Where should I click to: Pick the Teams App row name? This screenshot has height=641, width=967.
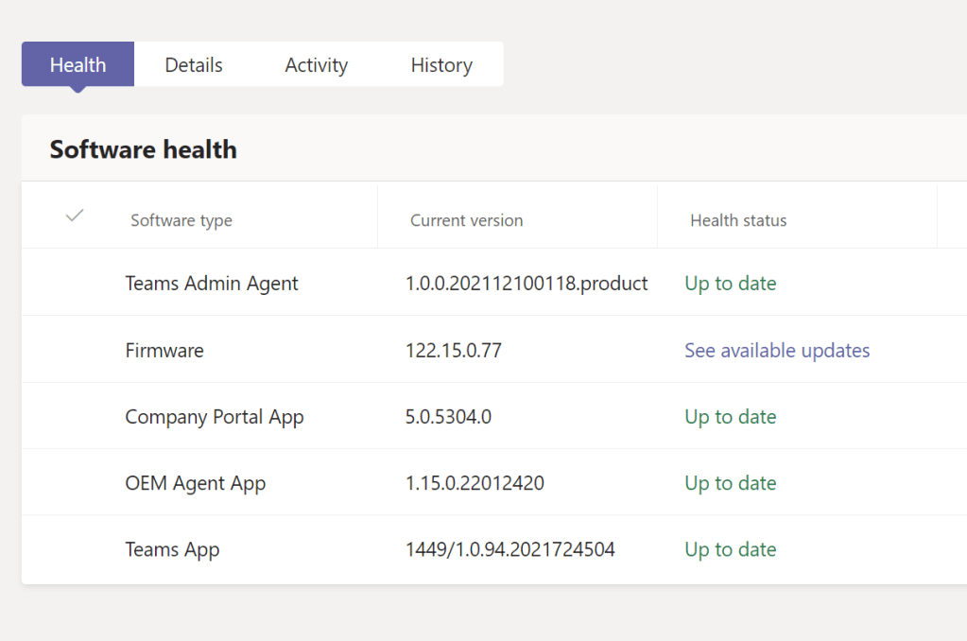pyautogui.click(x=172, y=549)
